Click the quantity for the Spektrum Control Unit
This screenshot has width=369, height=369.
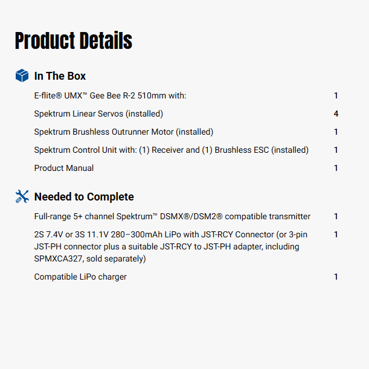pyautogui.click(x=336, y=150)
